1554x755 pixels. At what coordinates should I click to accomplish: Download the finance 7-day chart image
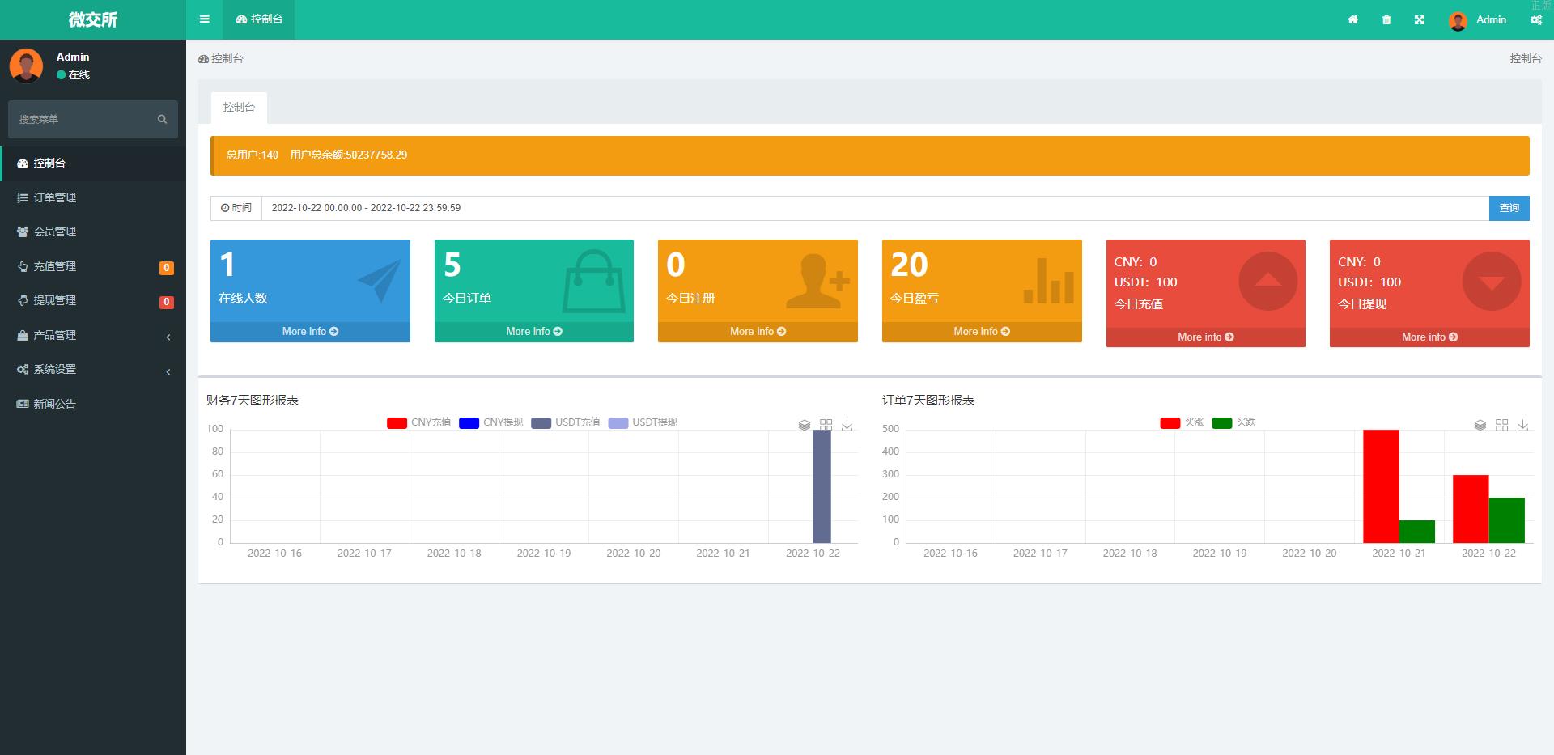click(x=847, y=425)
